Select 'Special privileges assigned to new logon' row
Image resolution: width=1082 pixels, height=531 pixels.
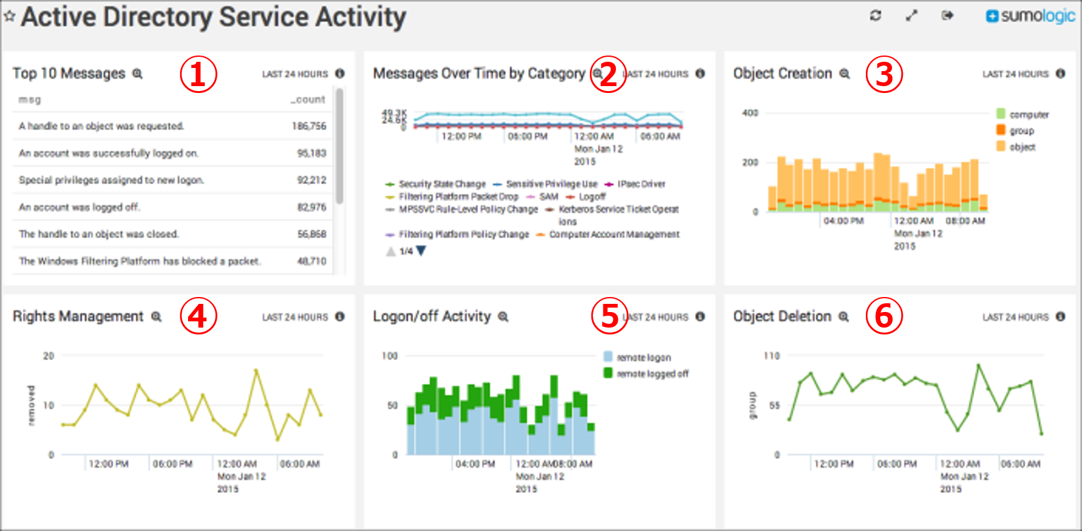[x=172, y=180]
